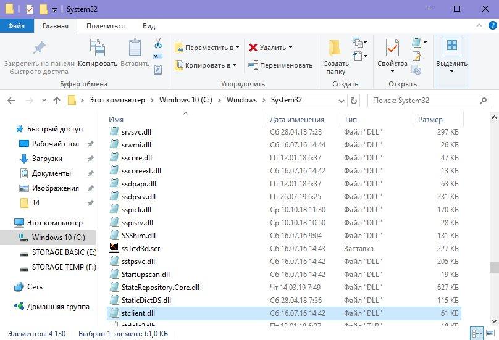
Task: Open the Easy access dropdown icon
Action: tap(359, 56)
